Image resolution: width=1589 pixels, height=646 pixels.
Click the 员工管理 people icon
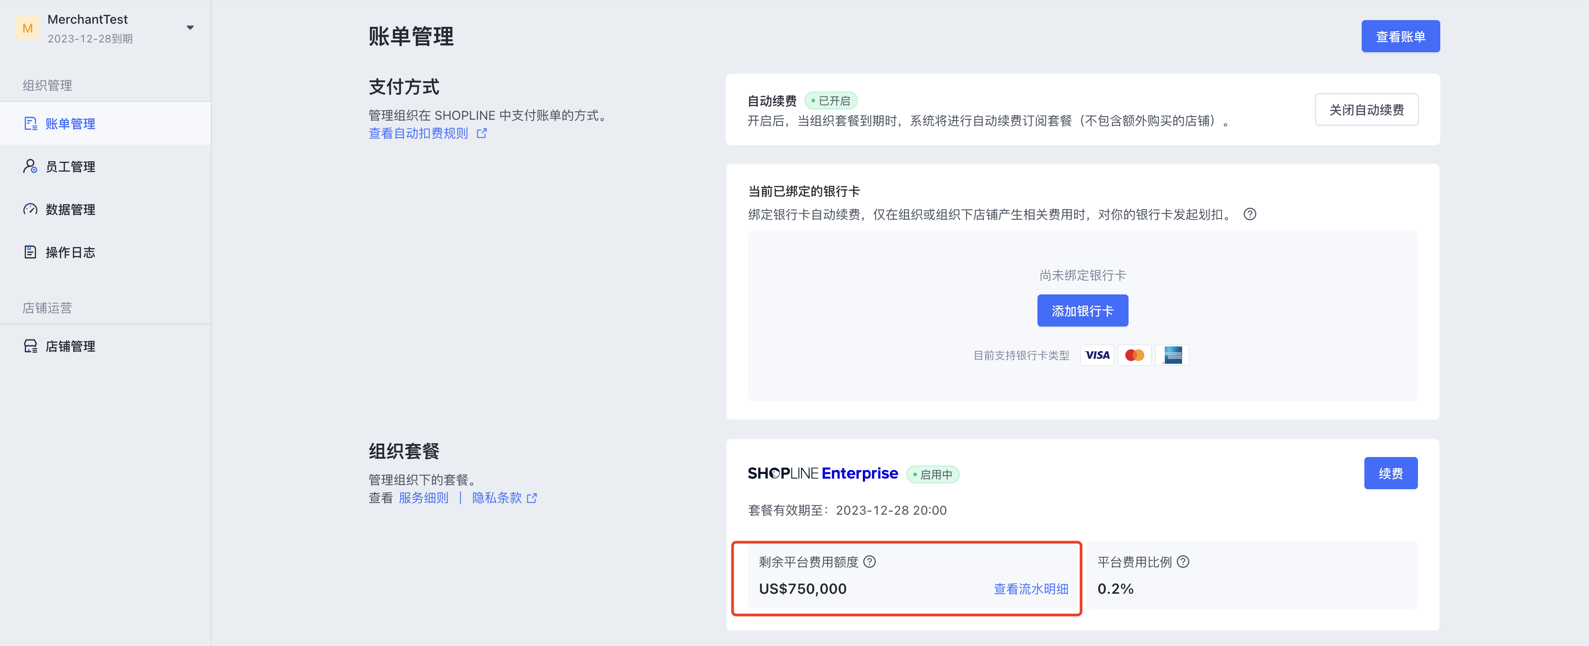pos(30,166)
